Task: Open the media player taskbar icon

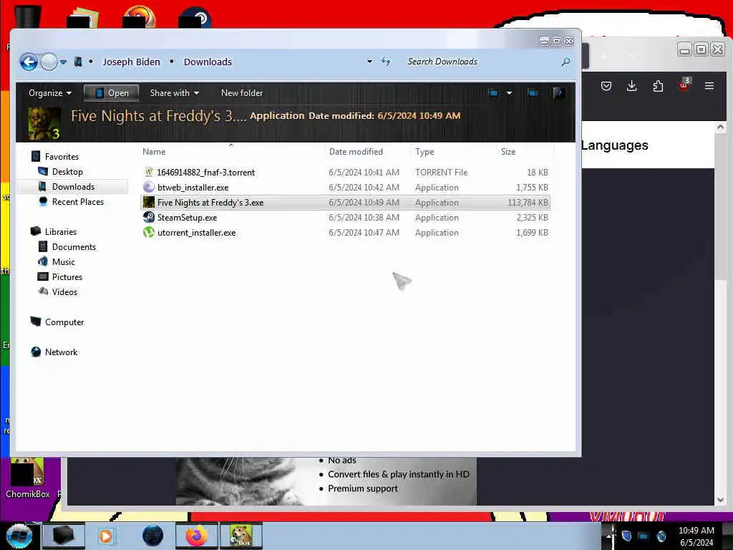Action: [x=106, y=536]
